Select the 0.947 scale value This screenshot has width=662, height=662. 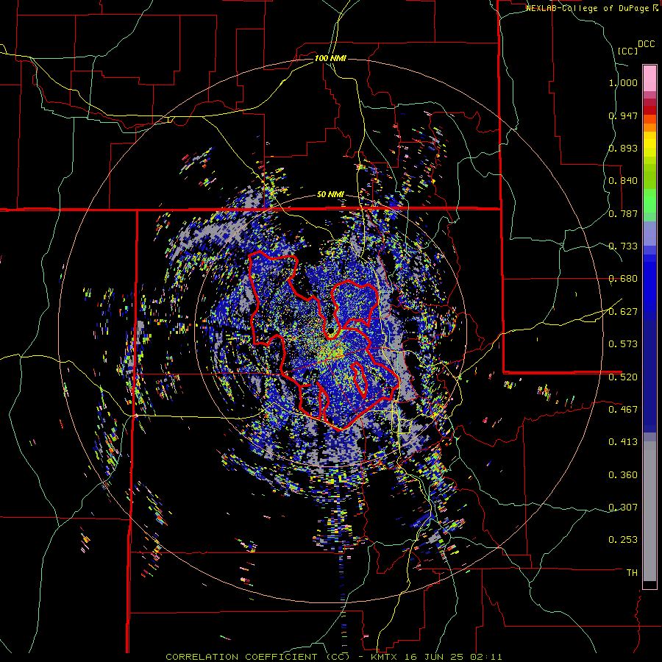[623, 115]
